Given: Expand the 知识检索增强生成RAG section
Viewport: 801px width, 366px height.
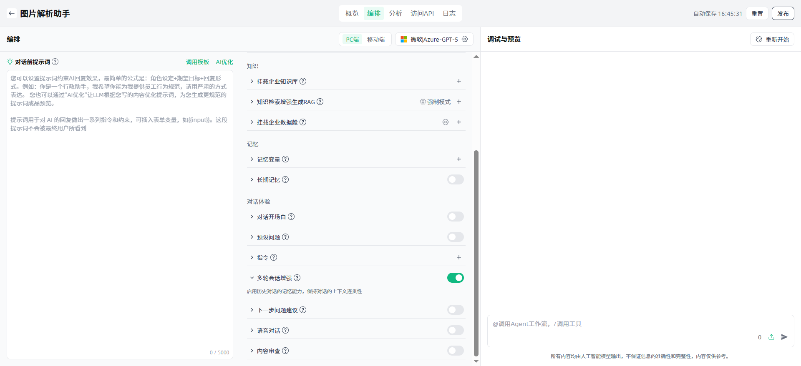Looking at the screenshot, I should [x=252, y=102].
